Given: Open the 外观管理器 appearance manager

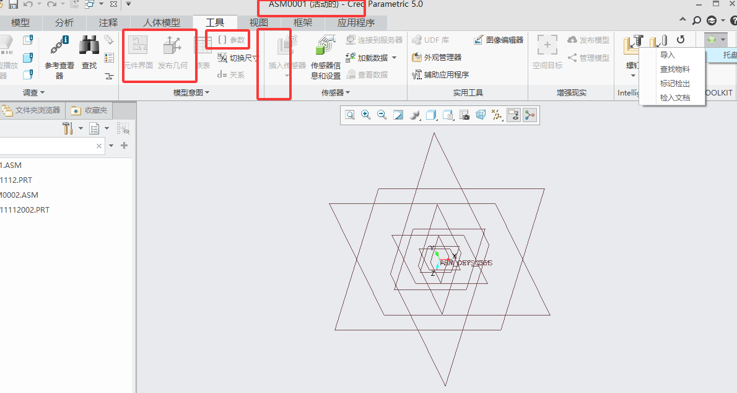Looking at the screenshot, I should [x=437, y=58].
